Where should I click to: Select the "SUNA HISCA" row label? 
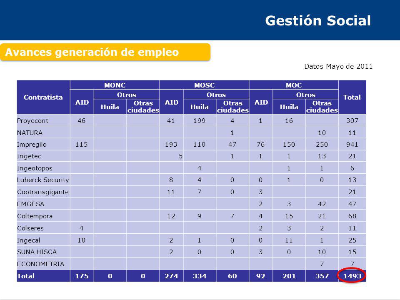(37, 252)
